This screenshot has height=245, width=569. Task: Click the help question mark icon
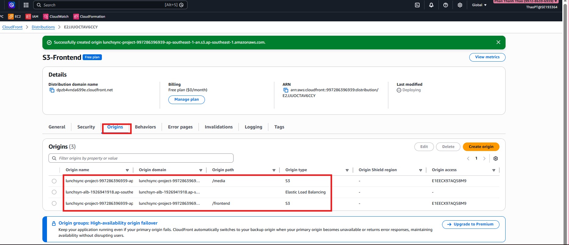coord(445,5)
